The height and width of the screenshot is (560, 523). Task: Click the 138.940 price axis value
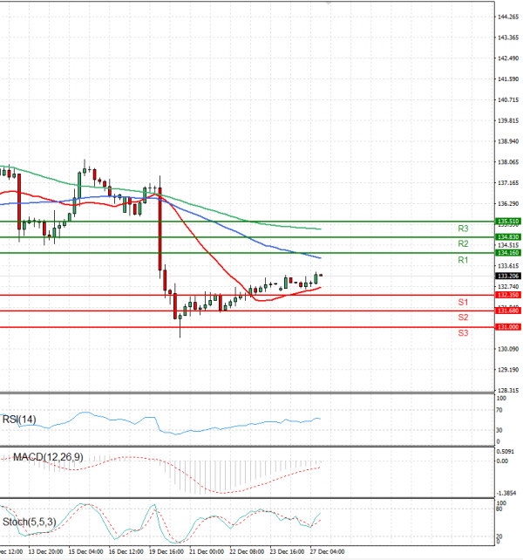click(x=508, y=141)
